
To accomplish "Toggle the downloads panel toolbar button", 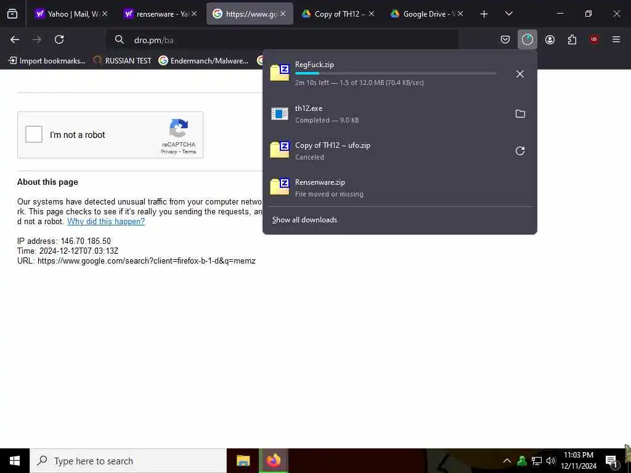I will [x=527, y=39].
